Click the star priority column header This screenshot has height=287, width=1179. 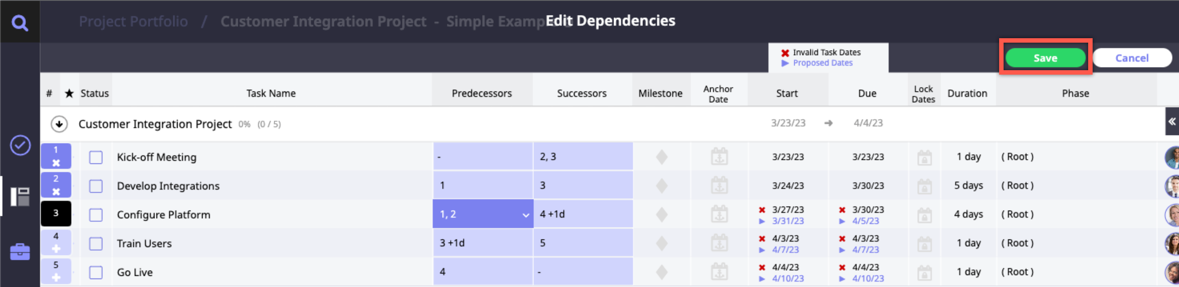[69, 93]
